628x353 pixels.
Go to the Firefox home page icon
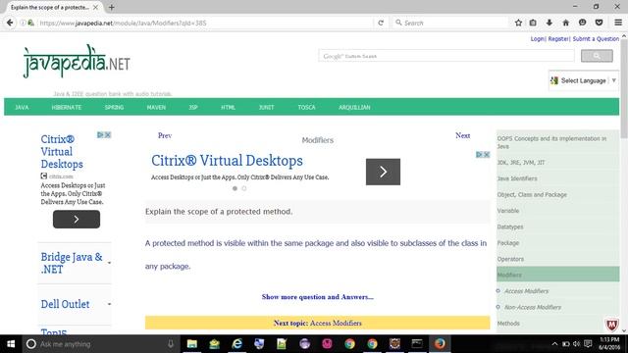565,23
